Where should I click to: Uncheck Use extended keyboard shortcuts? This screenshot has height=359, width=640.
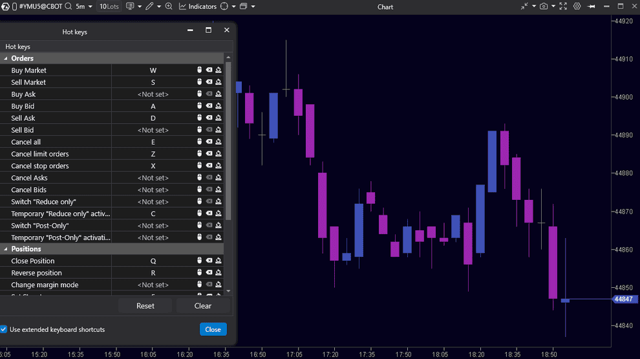tap(4, 329)
